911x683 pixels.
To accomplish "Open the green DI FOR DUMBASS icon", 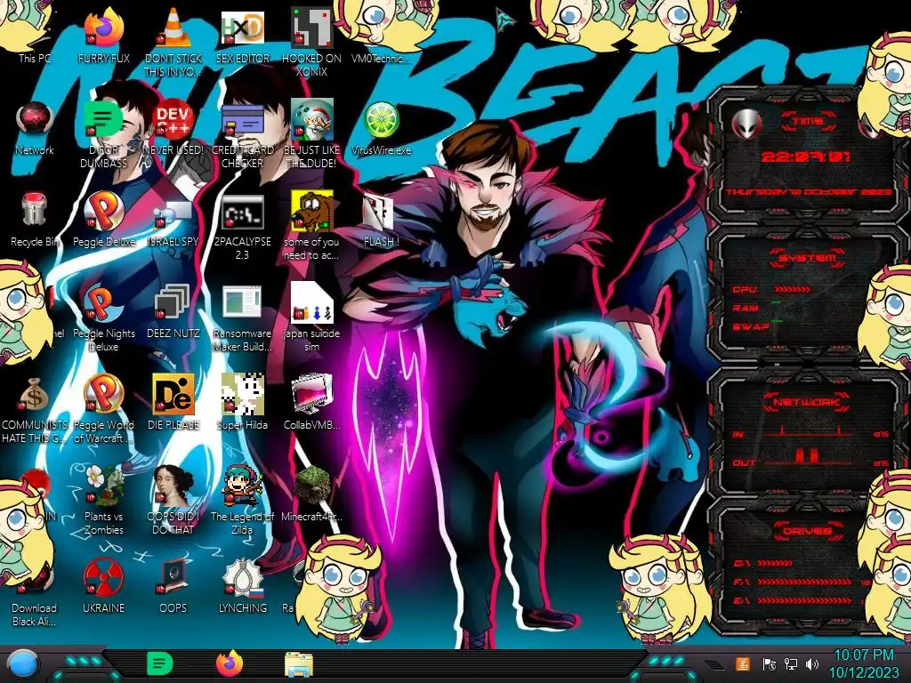I will [103, 120].
